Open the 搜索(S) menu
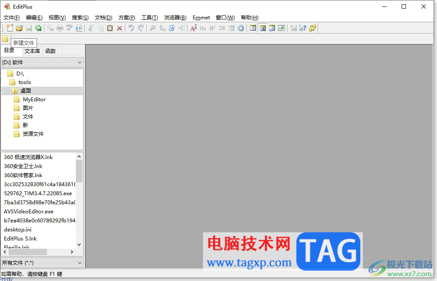Screen dimensions: 437x281 (x=80, y=18)
